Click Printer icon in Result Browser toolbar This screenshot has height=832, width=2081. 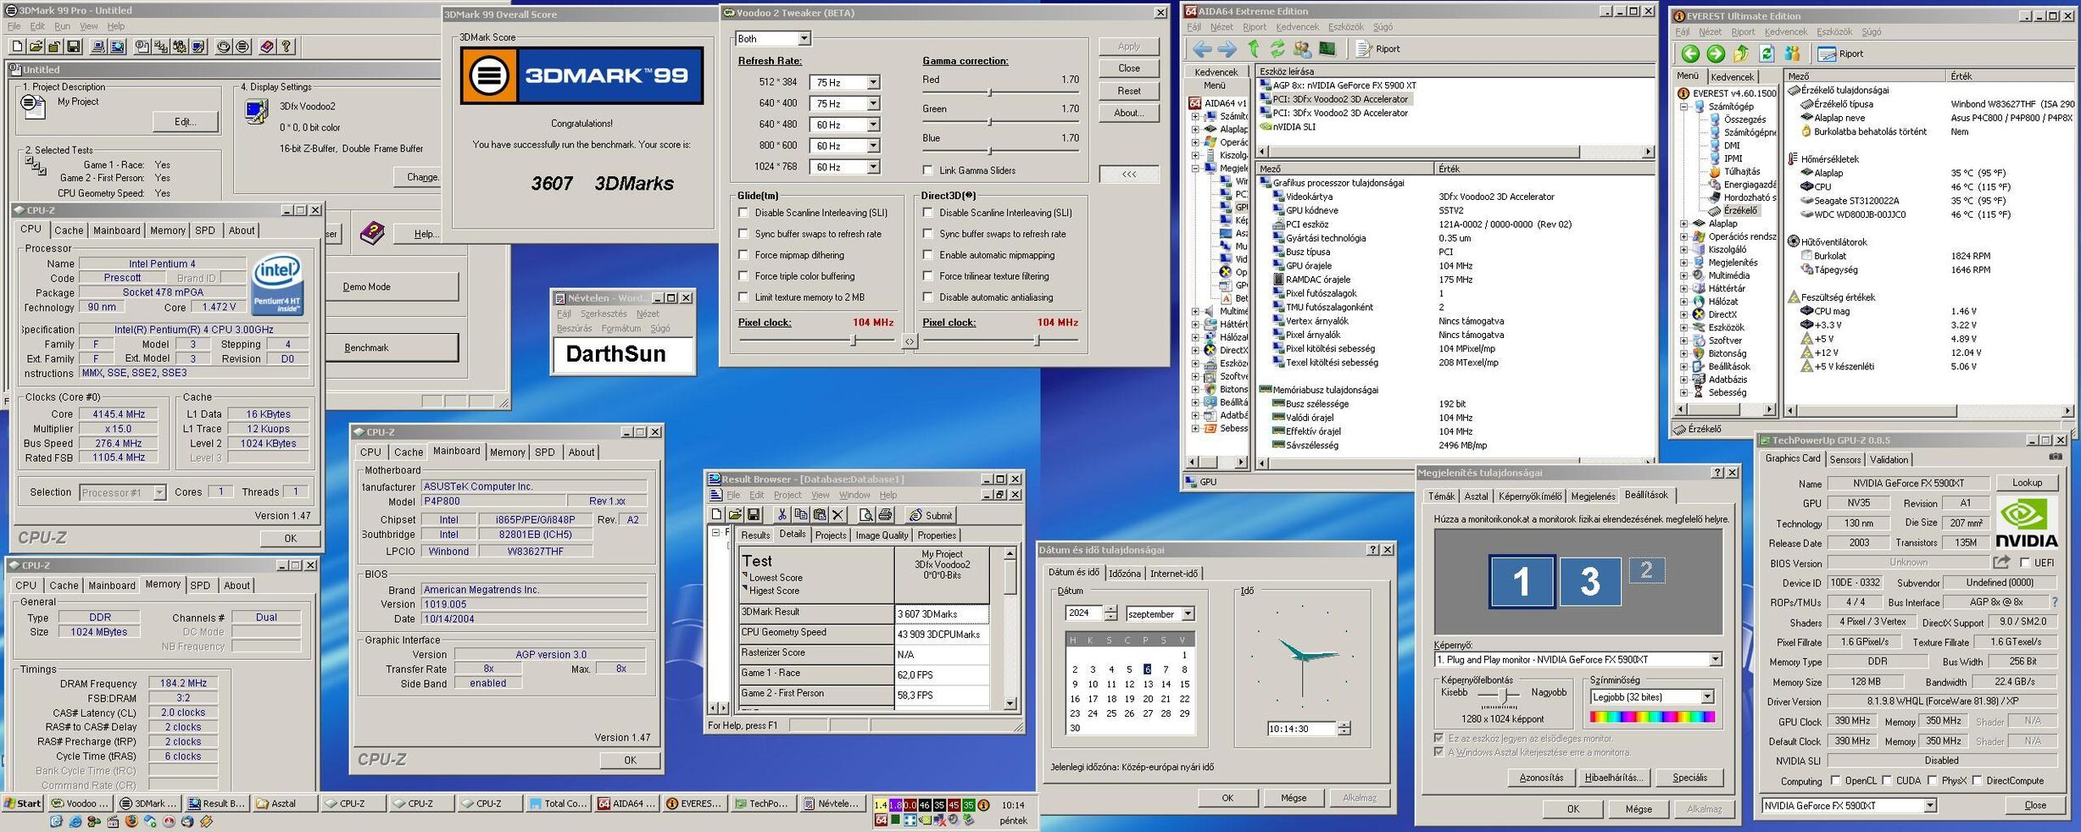pyautogui.click(x=885, y=514)
